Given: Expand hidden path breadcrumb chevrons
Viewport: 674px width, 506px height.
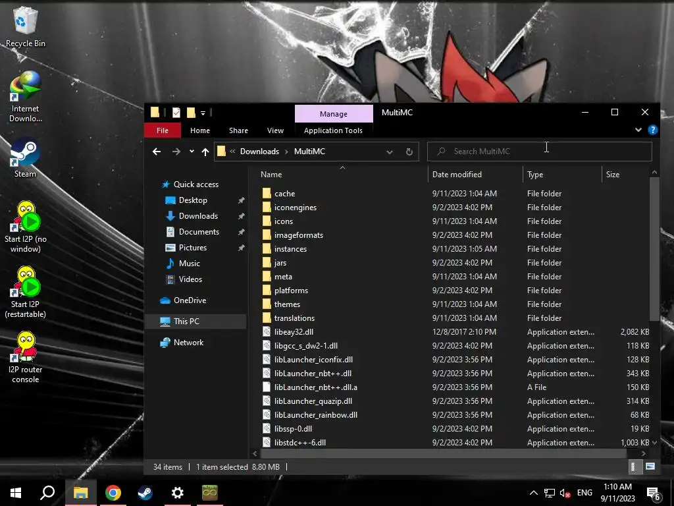Looking at the screenshot, I should [232, 152].
